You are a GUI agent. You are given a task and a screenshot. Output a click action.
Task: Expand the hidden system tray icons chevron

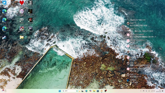pyautogui.click(x=141, y=91)
